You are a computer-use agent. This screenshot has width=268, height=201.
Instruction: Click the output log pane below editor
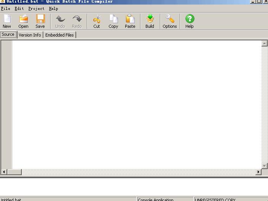click(134, 187)
